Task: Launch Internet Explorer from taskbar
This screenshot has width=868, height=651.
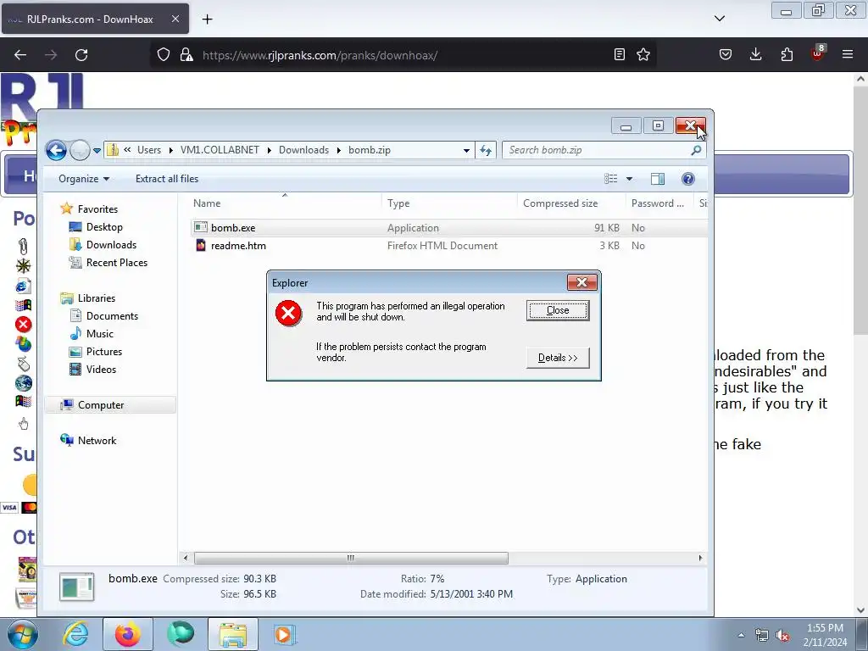Action: point(75,634)
